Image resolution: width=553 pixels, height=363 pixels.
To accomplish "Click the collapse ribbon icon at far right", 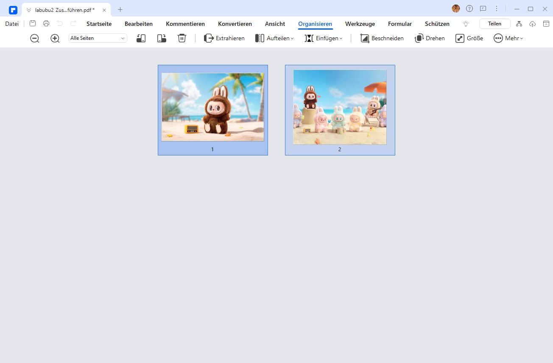I will coord(546,24).
